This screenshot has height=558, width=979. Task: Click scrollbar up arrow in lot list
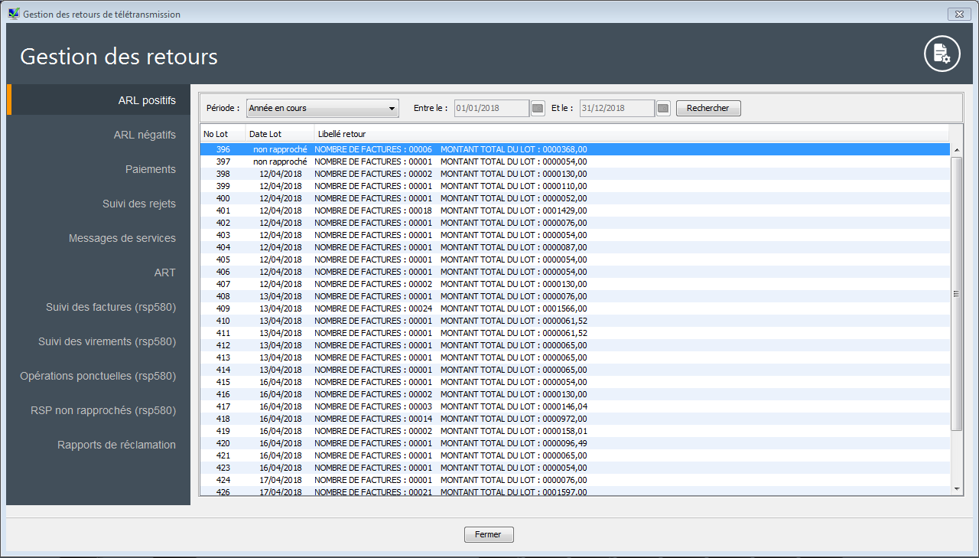956,150
